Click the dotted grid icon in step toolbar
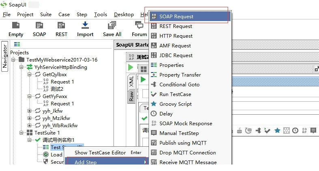 click(286, 130)
